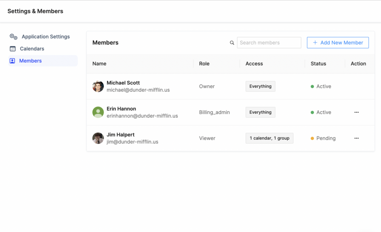Expand Jim Halpert's access badge details
The image size is (381, 232).
click(269, 138)
